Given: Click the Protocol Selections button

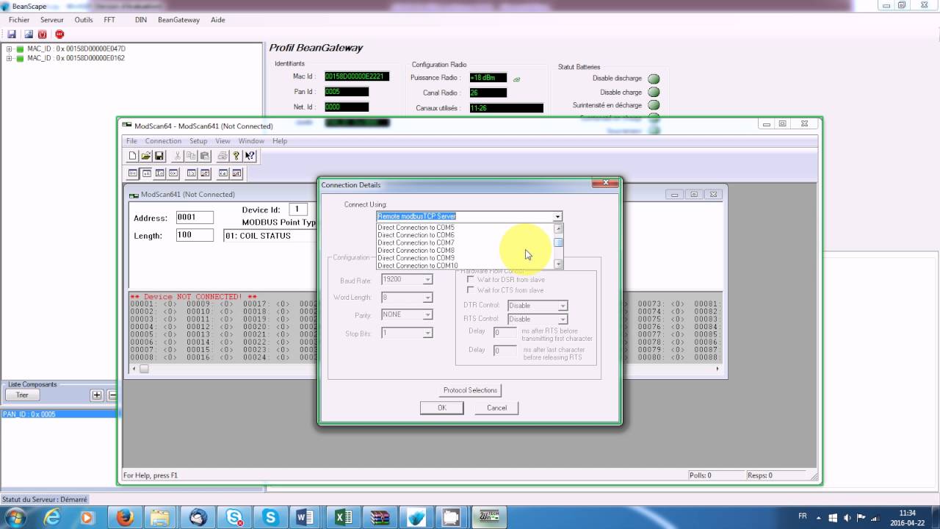Looking at the screenshot, I should pyautogui.click(x=471, y=390).
